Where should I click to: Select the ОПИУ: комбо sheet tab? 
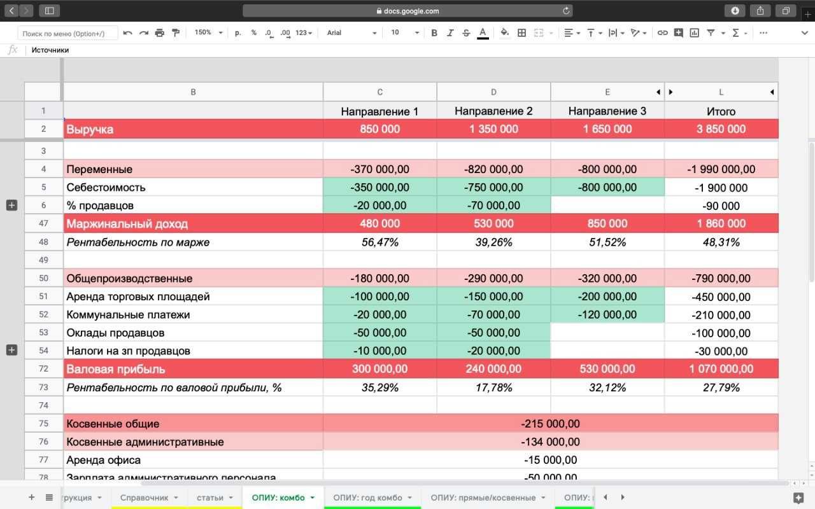(x=283, y=498)
